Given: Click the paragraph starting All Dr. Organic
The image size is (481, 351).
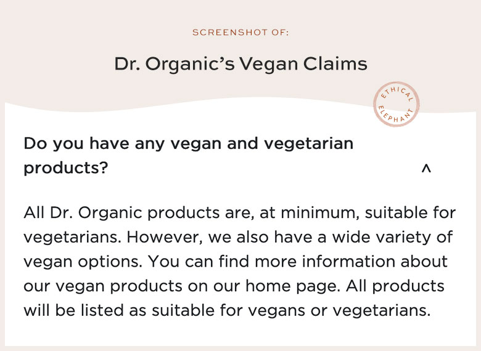Looking at the screenshot, I should point(240,261).
